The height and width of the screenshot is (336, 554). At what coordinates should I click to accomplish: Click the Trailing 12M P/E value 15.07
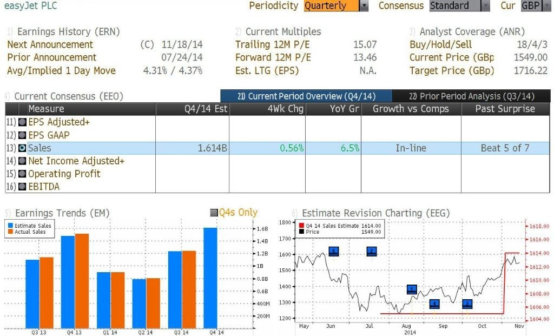click(x=365, y=44)
